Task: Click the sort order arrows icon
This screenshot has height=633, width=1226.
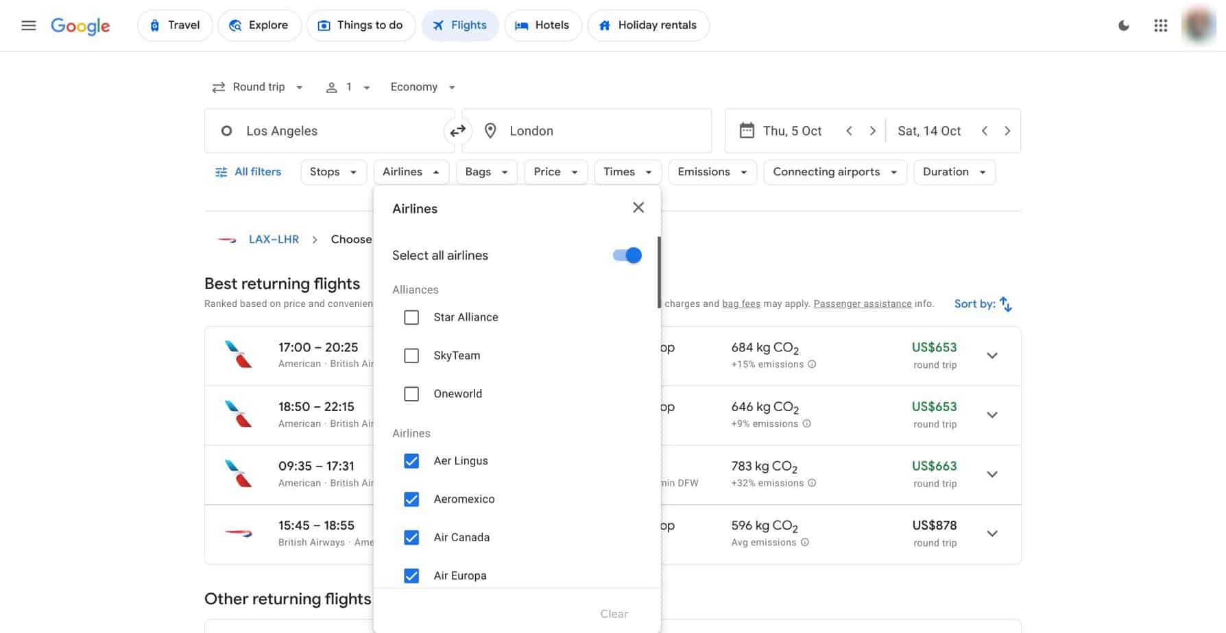Action: [1005, 303]
